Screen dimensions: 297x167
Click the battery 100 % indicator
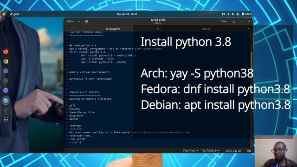pyautogui.click(x=247, y=14)
